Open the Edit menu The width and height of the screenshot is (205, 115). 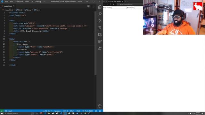[12, 2]
